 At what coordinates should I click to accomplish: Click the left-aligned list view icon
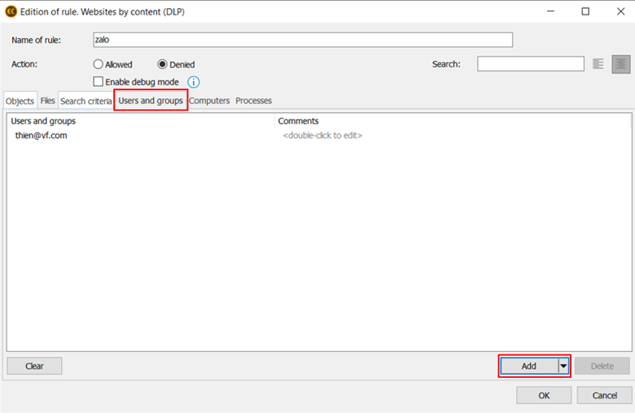pyautogui.click(x=598, y=64)
